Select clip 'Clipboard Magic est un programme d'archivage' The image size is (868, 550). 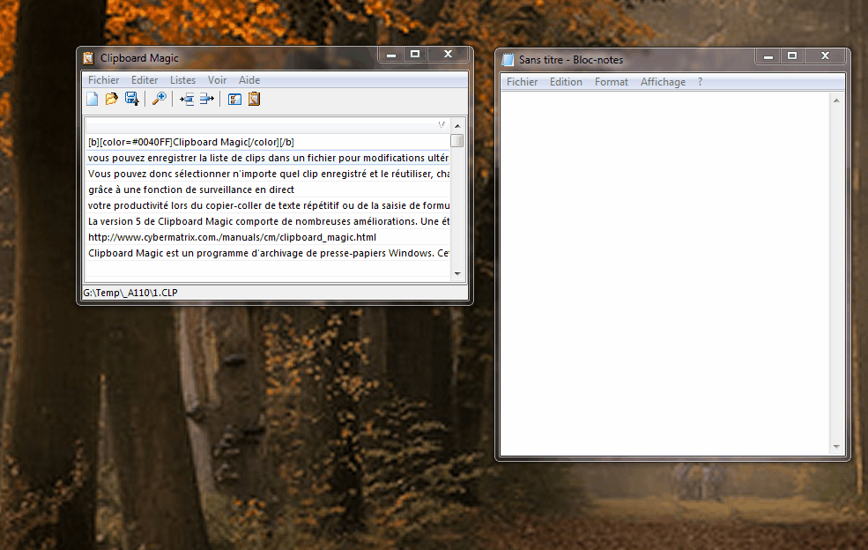point(267,253)
